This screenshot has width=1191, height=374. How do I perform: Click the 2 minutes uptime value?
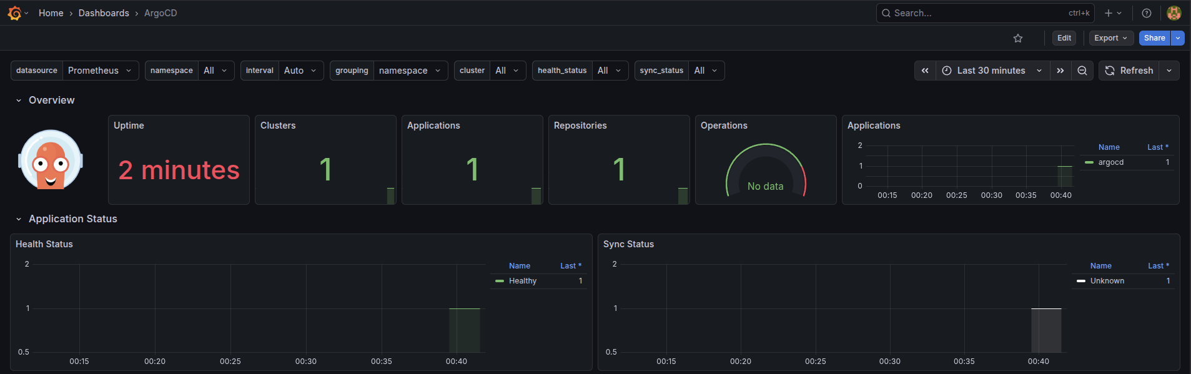(x=179, y=170)
